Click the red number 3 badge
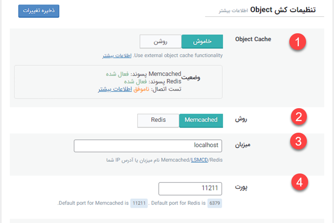 tap(299, 141)
